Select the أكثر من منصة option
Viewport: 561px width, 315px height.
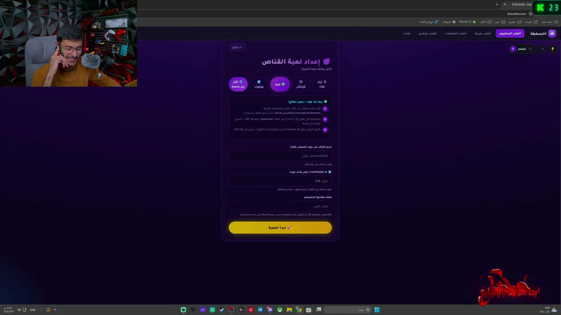(238, 84)
